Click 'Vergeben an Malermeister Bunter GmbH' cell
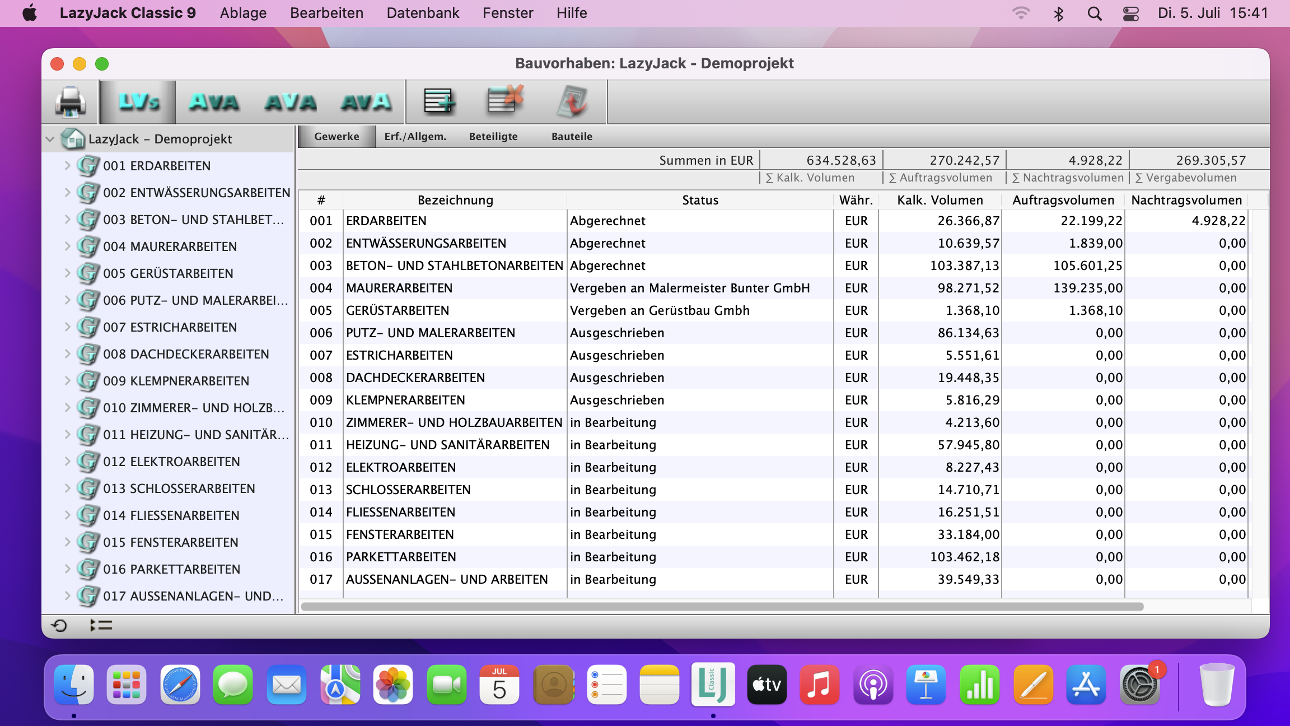1290x726 pixels. coord(700,288)
